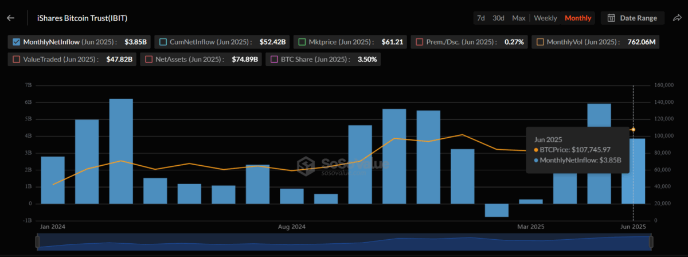Enable the Prem./Dsc. series checkbox
688x257 pixels.
click(x=419, y=42)
